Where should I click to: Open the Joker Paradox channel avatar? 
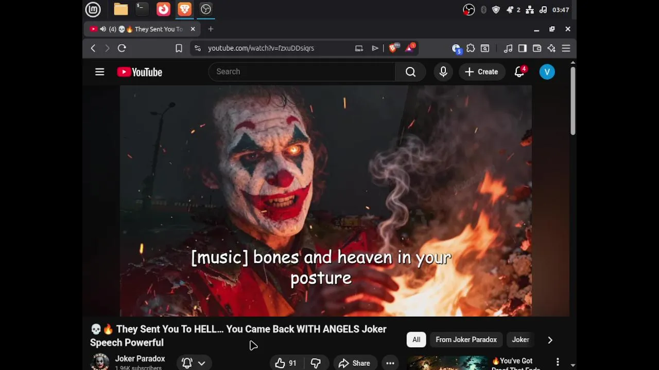(100, 362)
